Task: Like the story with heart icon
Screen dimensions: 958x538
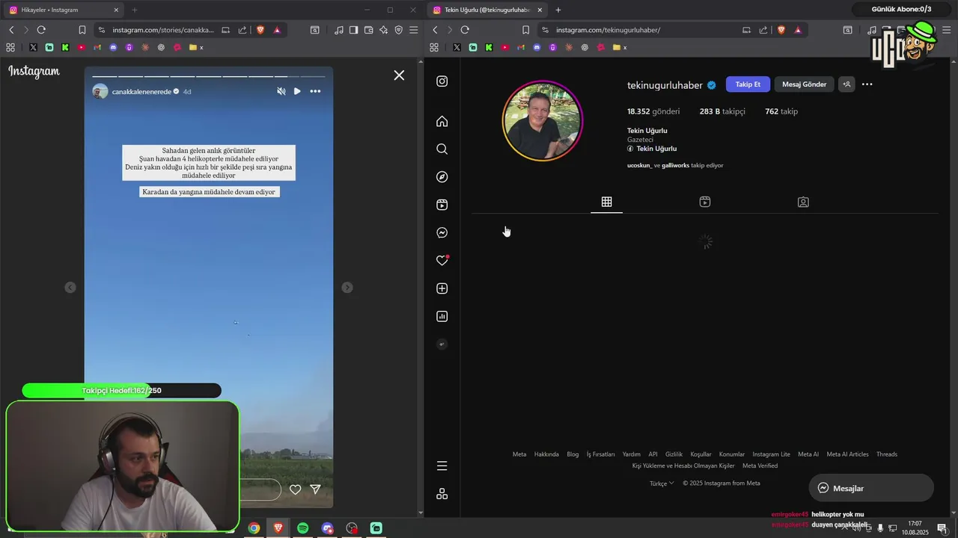Action: [x=295, y=489]
